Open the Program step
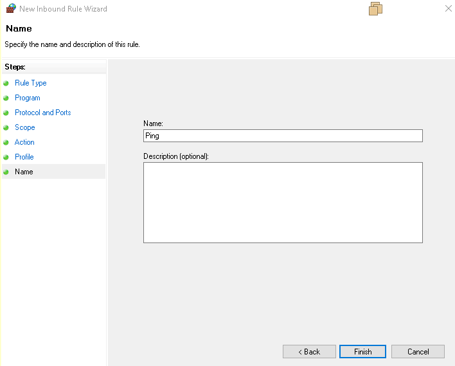Viewport: 455px width, 366px height. [x=28, y=98]
